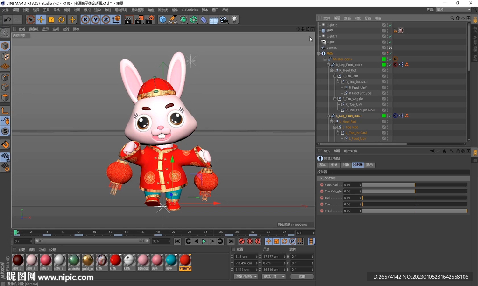Toggle R_Leg_Foot_con+ enabled checkmark
Image resolution: width=478 pixels, height=286 pixels.
tap(390, 65)
